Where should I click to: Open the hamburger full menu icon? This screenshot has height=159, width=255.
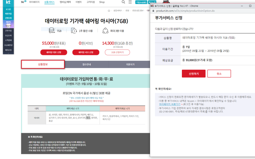tap(130, 2)
